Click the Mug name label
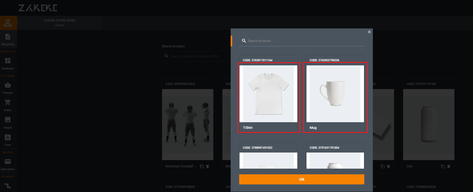This screenshot has height=192, width=473. (313, 128)
